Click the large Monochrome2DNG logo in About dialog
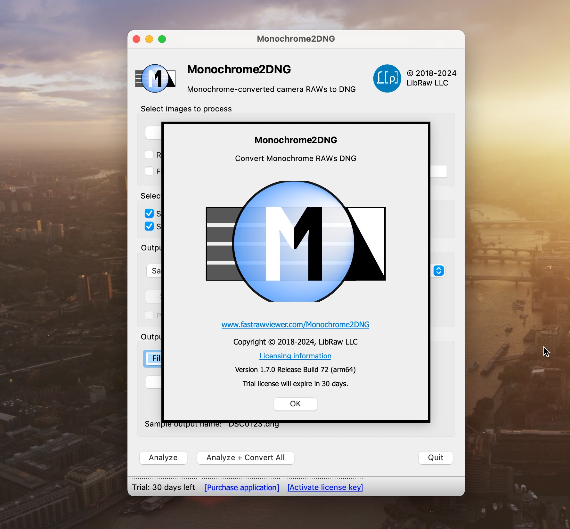570x529 pixels. [296, 241]
